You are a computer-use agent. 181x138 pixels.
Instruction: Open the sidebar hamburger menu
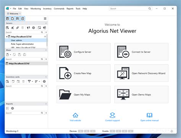(x=45, y=19)
